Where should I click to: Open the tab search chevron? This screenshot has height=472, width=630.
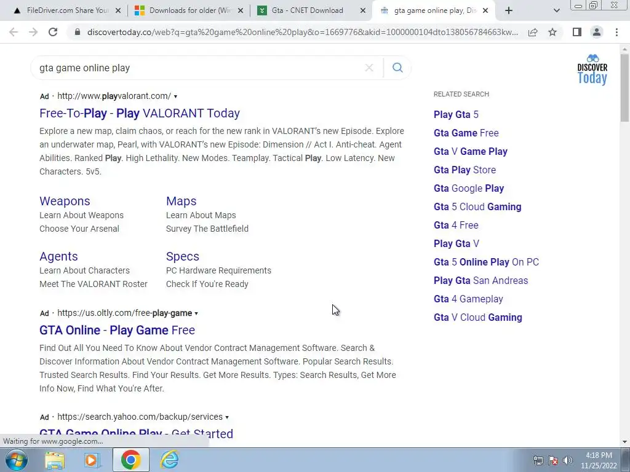click(x=556, y=11)
